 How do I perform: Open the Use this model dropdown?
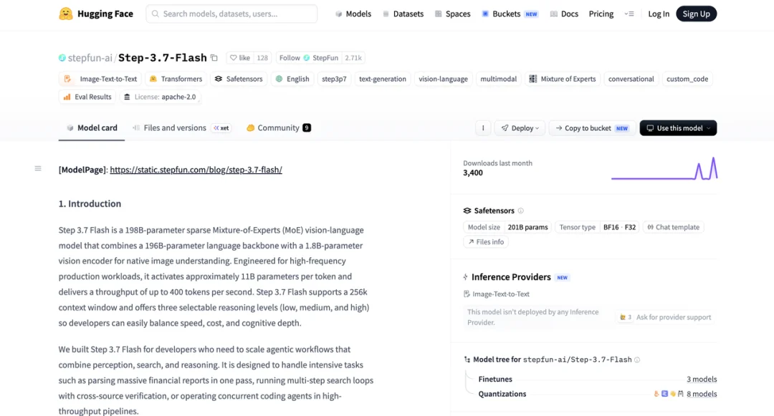[678, 128]
